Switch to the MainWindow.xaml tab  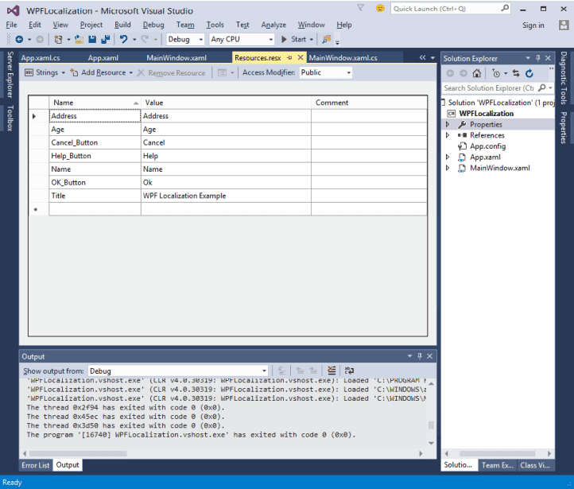176,58
